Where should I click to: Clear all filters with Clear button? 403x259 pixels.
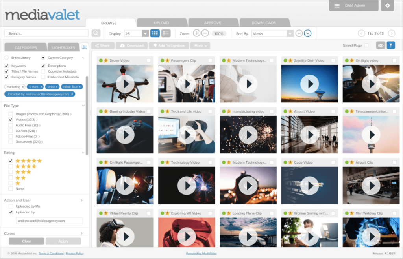pyautogui.click(x=26, y=241)
